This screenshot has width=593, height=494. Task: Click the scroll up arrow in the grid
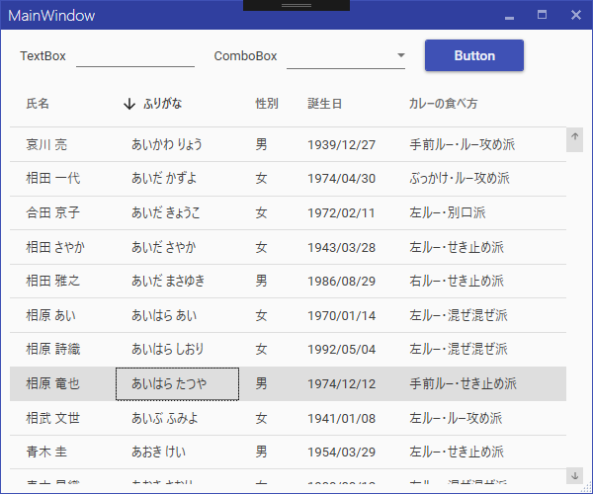[x=575, y=137]
